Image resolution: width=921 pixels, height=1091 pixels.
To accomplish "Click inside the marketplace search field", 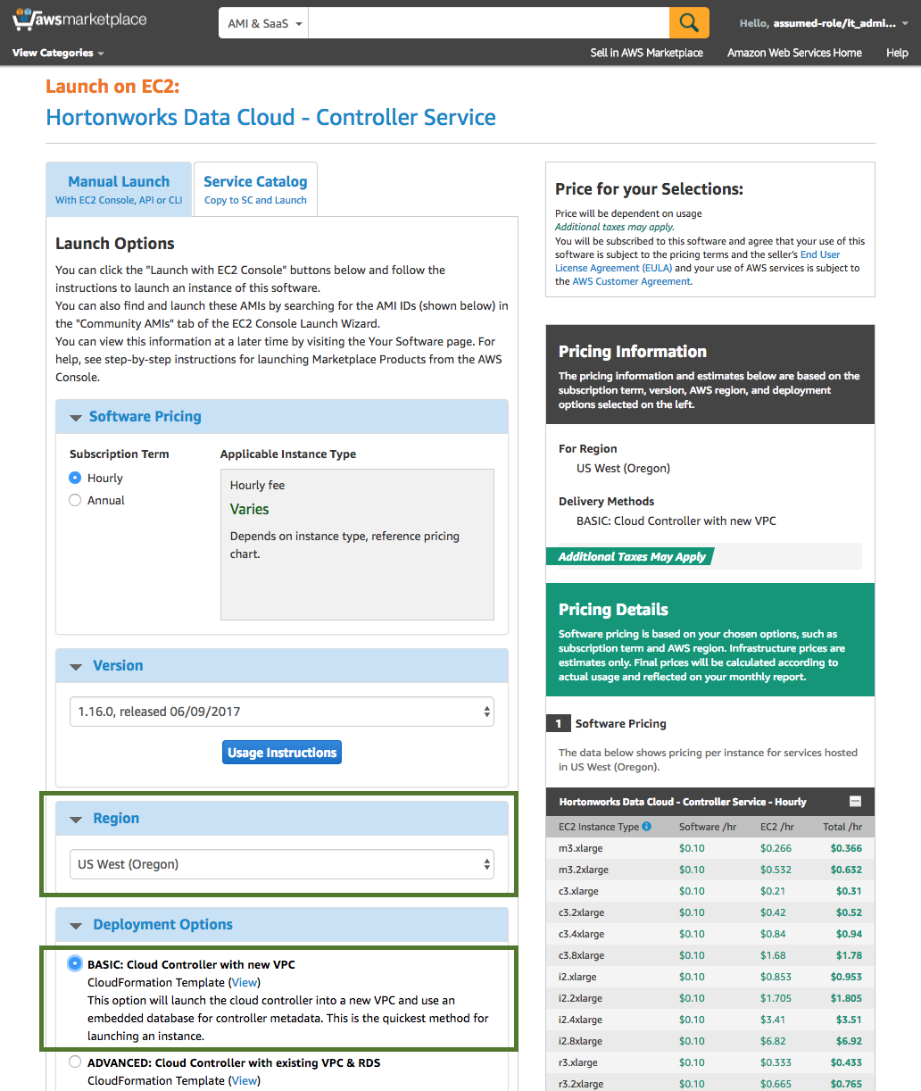I will 486,21.
